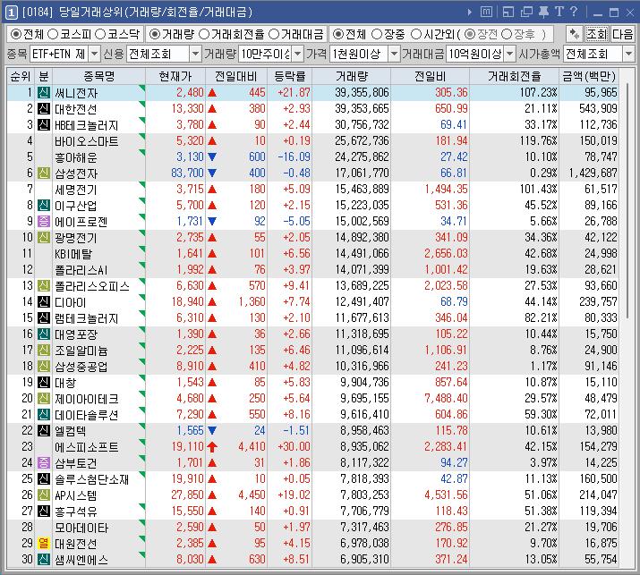Screen dimensions: 640x575
Task: Click stock name 모아데이타
Action: point(81,528)
